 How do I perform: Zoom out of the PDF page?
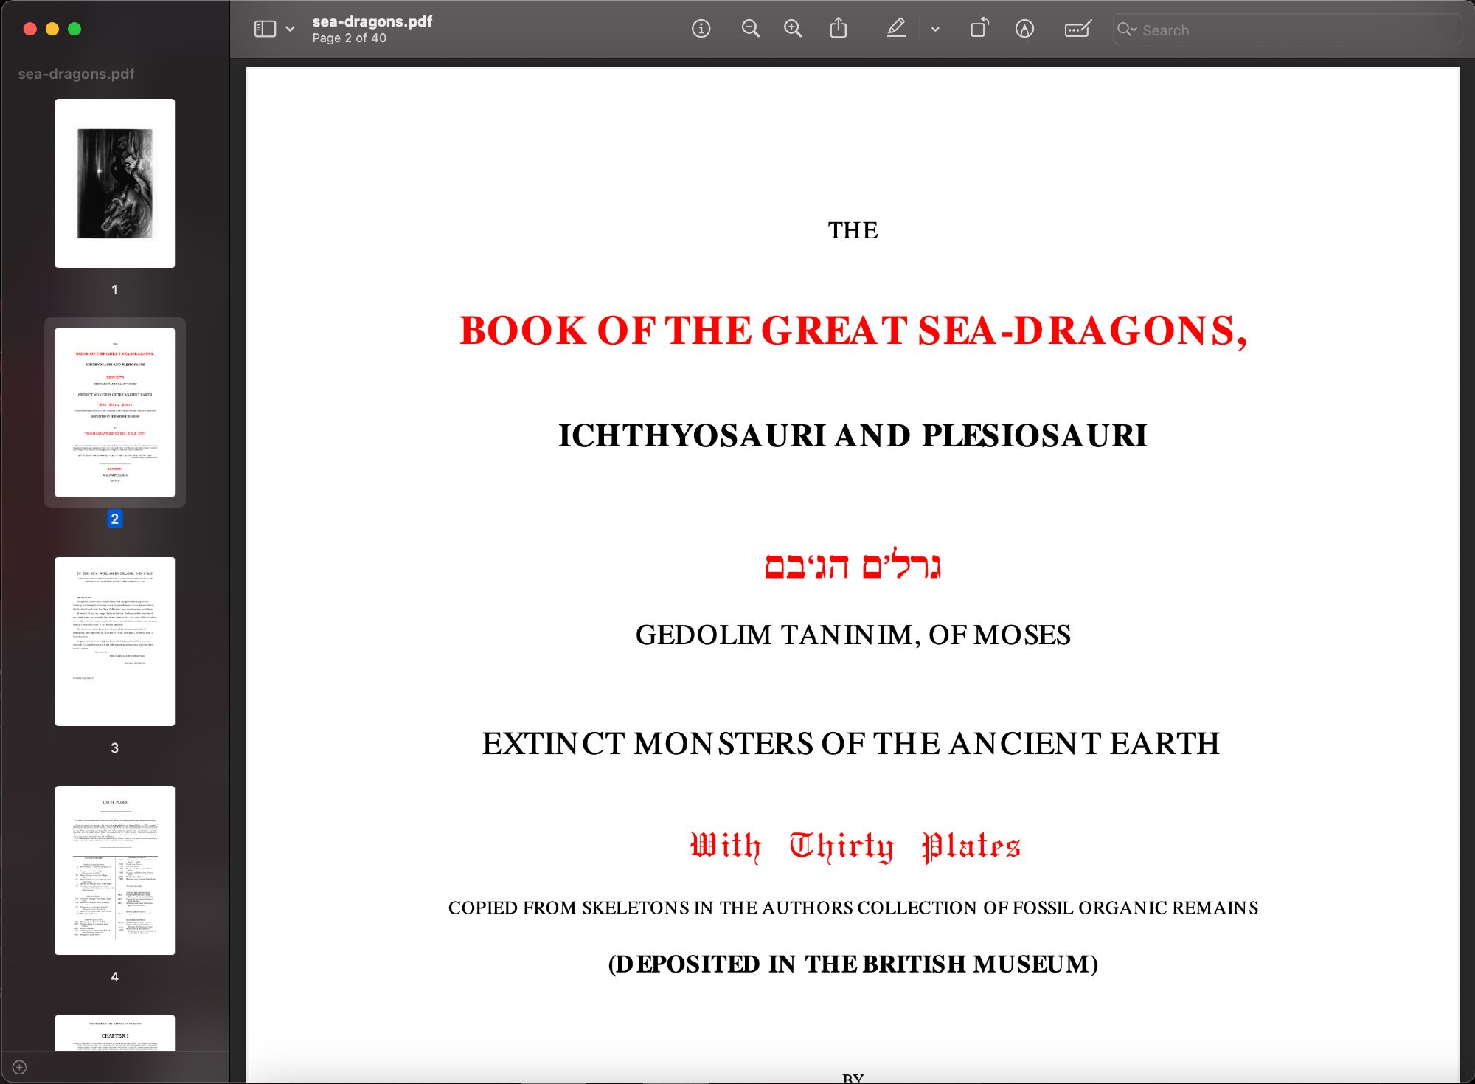point(750,29)
